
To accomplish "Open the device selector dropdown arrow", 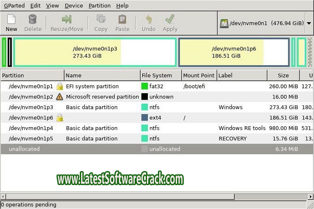I will [309, 24].
